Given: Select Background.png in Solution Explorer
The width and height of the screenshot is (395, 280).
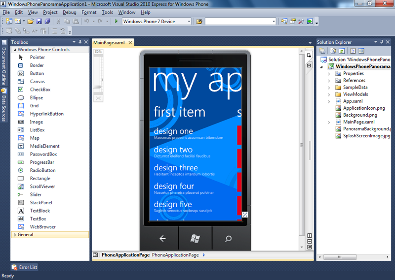Looking at the screenshot, I should [360, 115].
